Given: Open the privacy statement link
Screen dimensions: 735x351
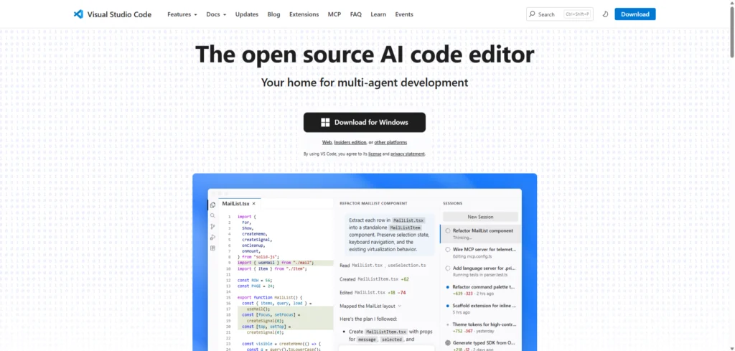Looking at the screenshot, I should point(408,154).
